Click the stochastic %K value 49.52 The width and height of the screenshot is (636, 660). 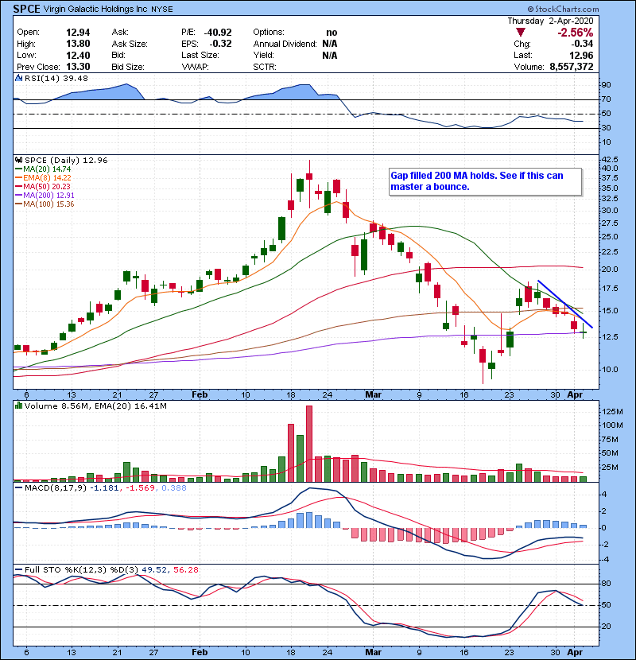pos(153,570)
